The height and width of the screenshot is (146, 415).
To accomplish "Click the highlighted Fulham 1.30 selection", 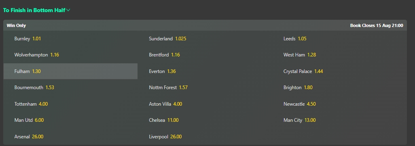I will pos(70,71).
